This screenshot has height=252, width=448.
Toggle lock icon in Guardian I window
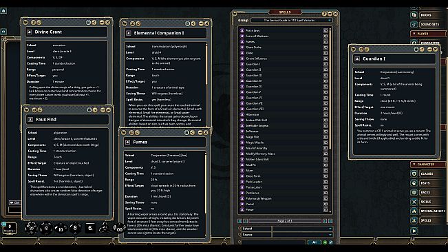416,49
